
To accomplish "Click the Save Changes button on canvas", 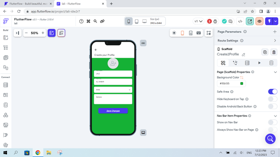I will [113, 111].
